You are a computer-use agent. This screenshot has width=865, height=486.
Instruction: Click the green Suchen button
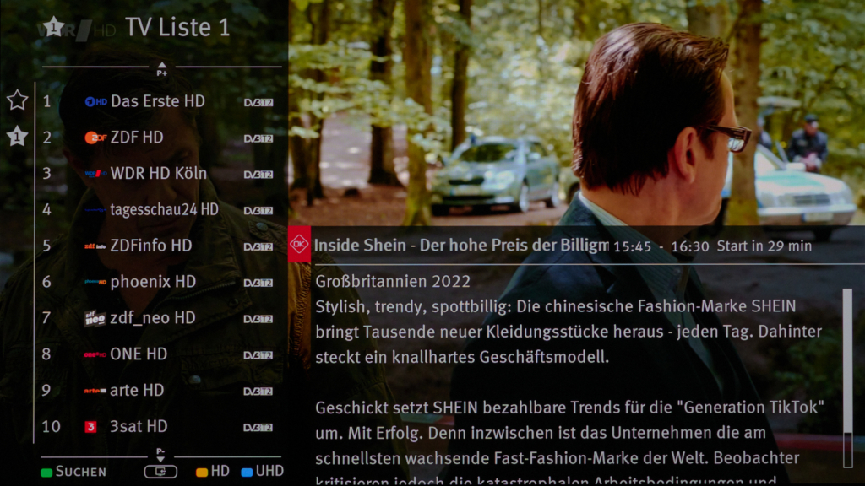tap(74, 472)
